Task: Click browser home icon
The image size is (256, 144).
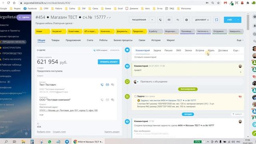Action: point(14,3)
